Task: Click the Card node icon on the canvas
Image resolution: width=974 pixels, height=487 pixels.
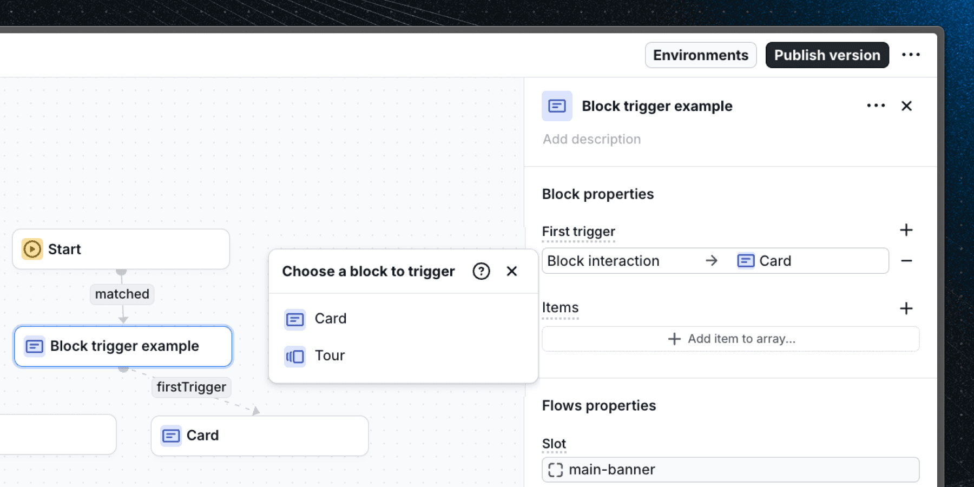Action: tap(170, 435)
